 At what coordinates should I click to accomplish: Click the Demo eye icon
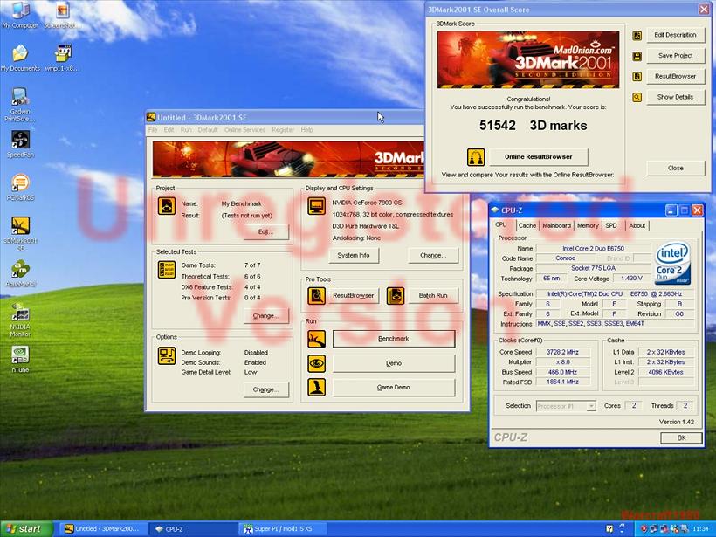tap(316, 363)
